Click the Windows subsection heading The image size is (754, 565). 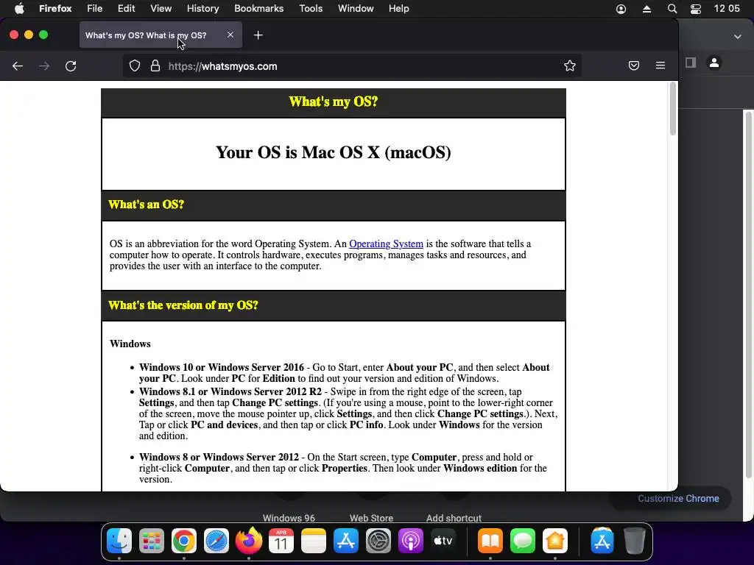pos(130,344)
